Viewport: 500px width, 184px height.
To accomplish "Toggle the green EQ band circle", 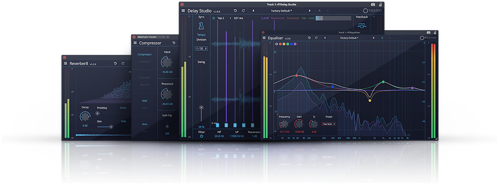I will [288, 44].
